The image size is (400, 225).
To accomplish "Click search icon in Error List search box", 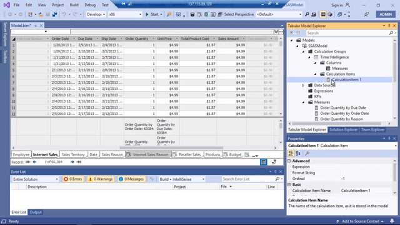I will [x=277, y=179].
